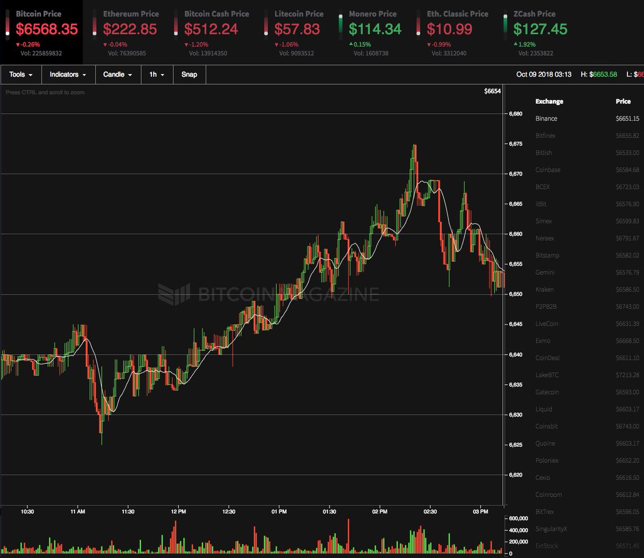Select the Bitlish exchange row
This screenshot has height=558, width=644.
[588, 153]
